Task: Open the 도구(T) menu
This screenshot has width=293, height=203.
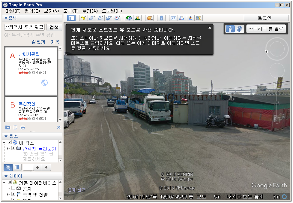Action: (x=71, y=11)
